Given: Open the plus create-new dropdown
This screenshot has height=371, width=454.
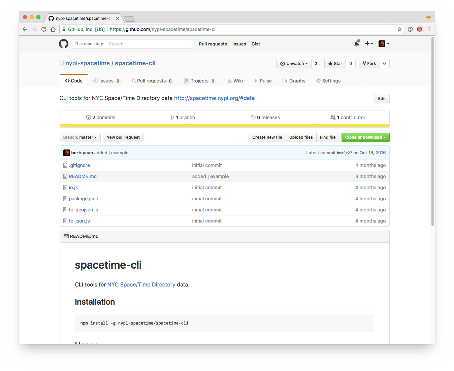Looking at the screenshot, I should (x=369, y=43).
